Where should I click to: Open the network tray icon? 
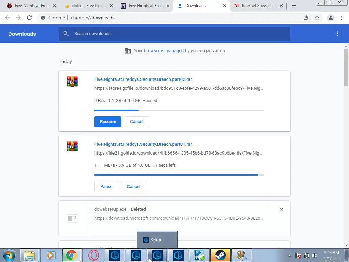306,256
